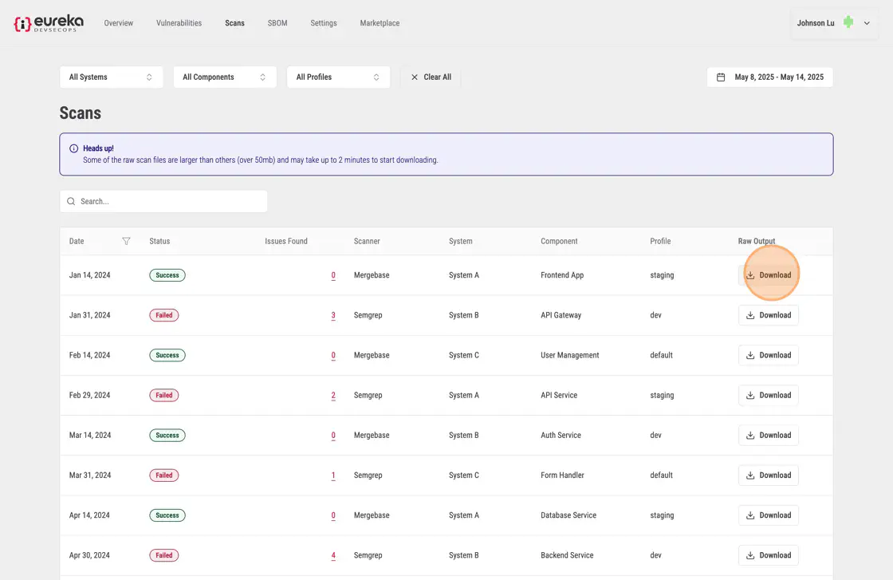The height and width of the screenshot is (580, 893).
Task: Expand the Johnson Lu account menu
Action: 867,23
